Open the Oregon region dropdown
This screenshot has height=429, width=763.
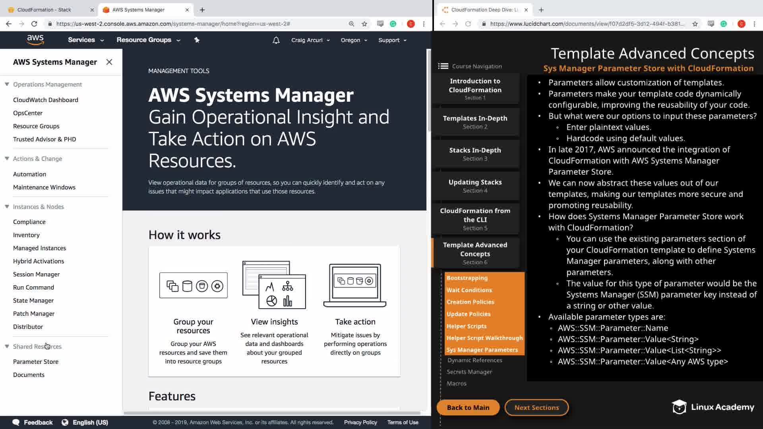[x=354, y=40]
